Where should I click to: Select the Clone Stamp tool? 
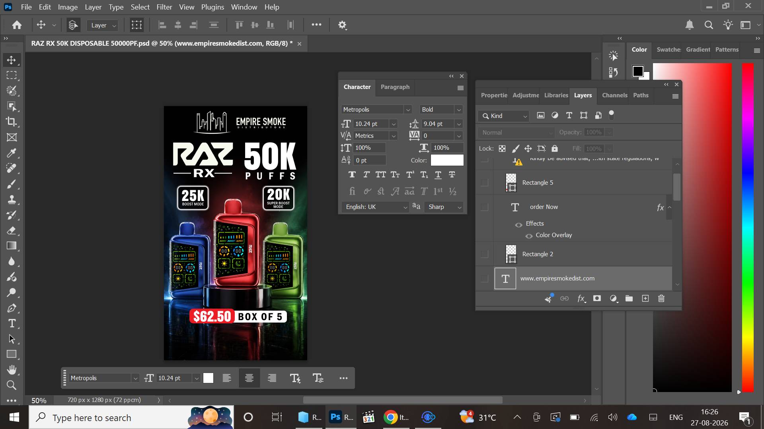[x=12, y=199]
